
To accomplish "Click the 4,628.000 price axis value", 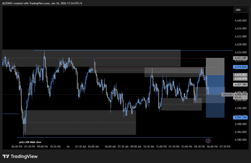I will coord(241,44).
